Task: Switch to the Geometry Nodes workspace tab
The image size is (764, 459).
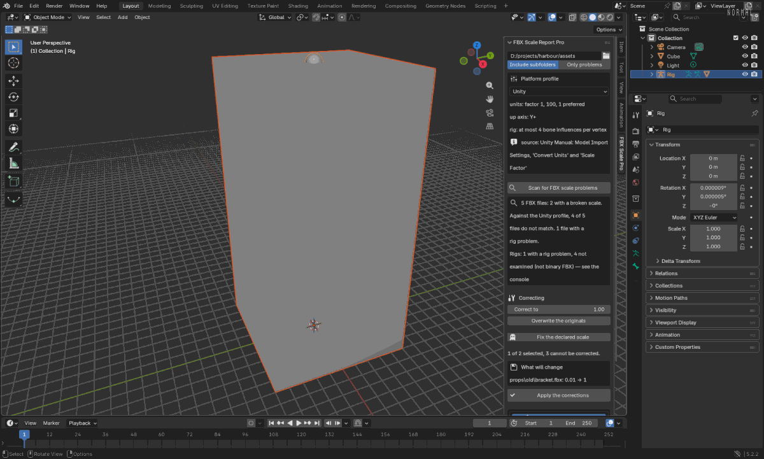Action: 445,6
